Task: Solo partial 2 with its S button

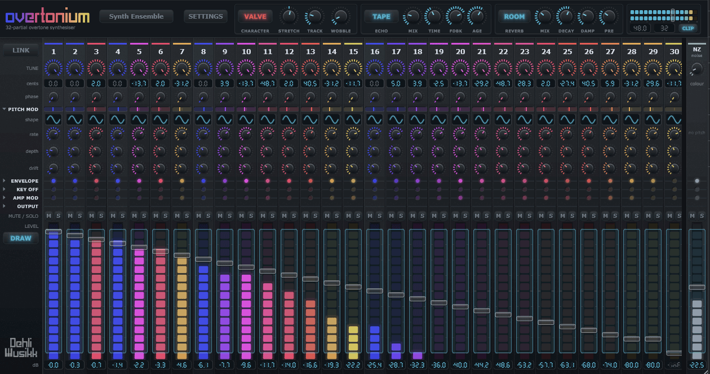Action: pos(79,216)
